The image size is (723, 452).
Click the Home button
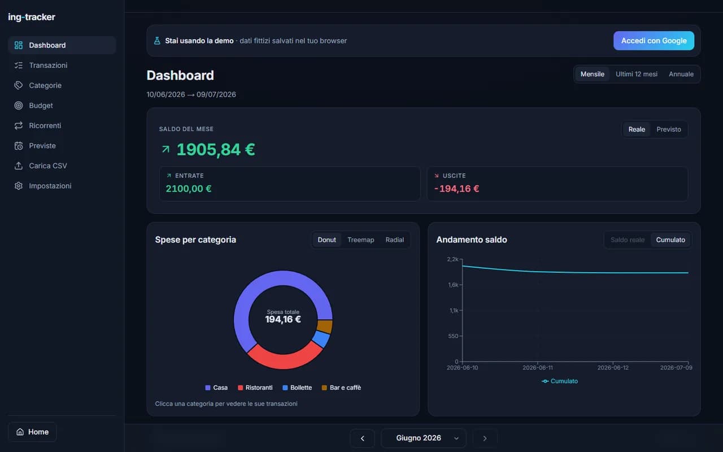(x=32, y=432)
